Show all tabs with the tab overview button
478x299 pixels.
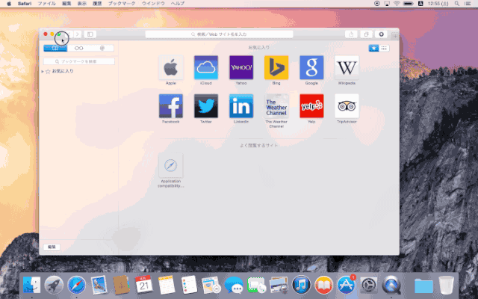[x=366, y=34]
